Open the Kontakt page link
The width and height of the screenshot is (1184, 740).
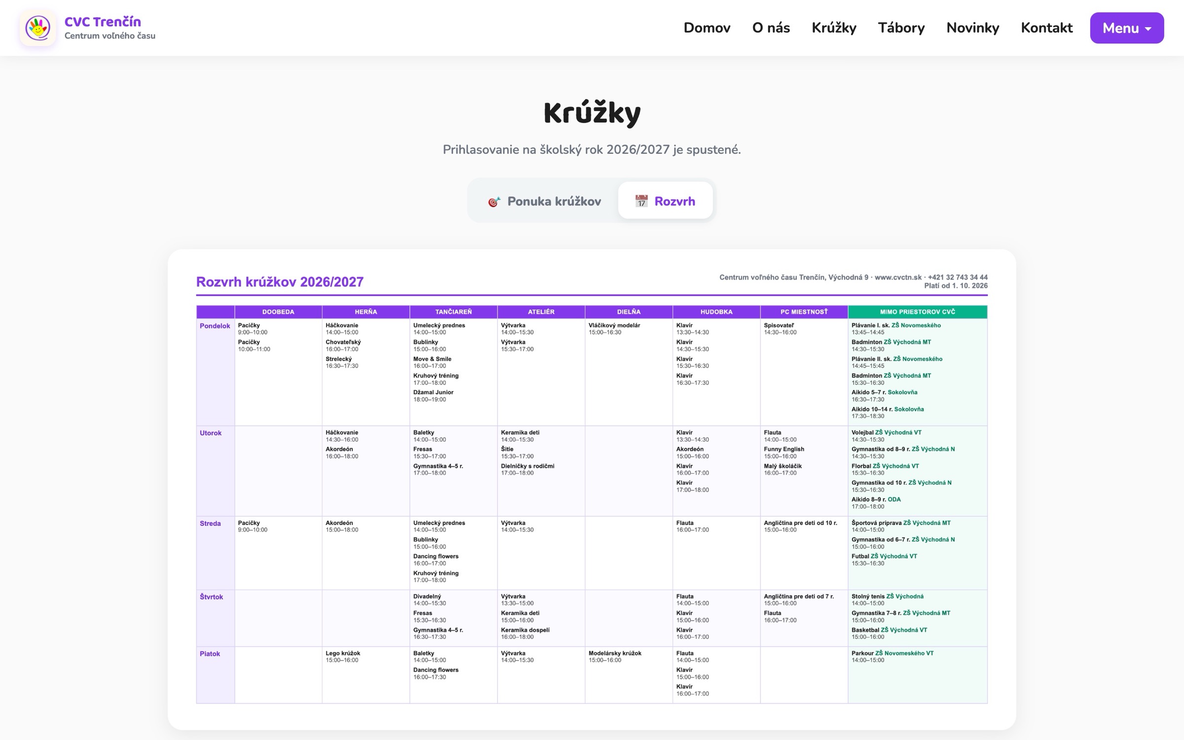click(x=1047, y=28)
